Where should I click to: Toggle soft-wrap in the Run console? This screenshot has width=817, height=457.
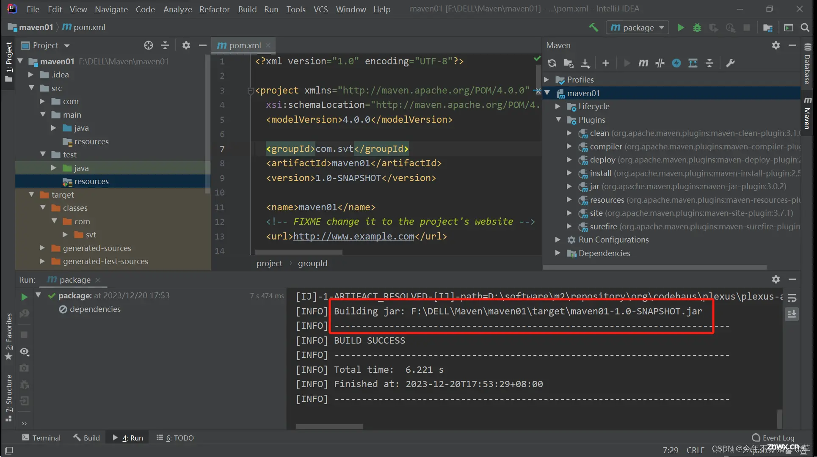tap(792, 298)
